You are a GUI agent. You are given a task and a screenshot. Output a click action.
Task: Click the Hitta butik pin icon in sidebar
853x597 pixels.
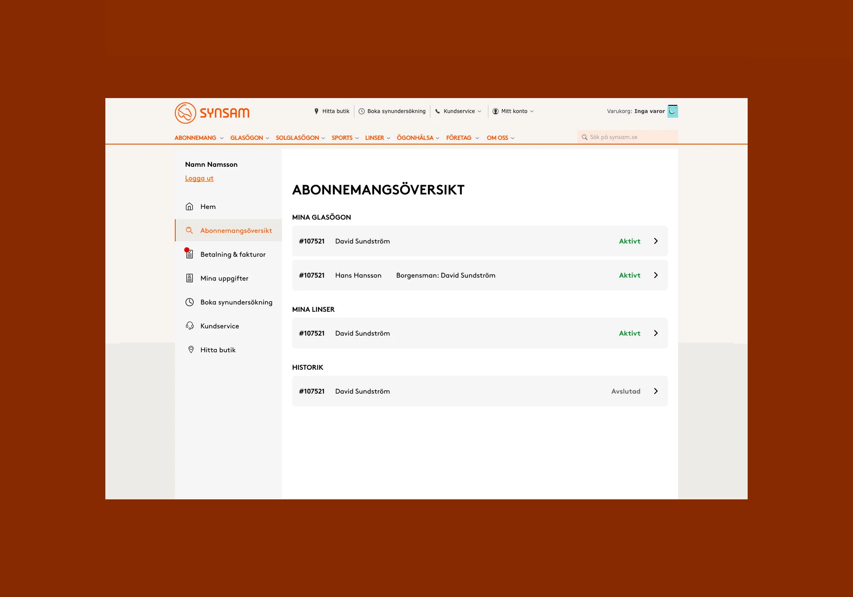pos(191,350)
